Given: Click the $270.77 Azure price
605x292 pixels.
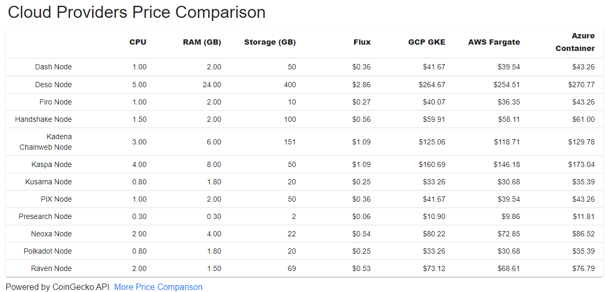Looking at the screenshot, I should pyautogui.click(x=581, y=85).
